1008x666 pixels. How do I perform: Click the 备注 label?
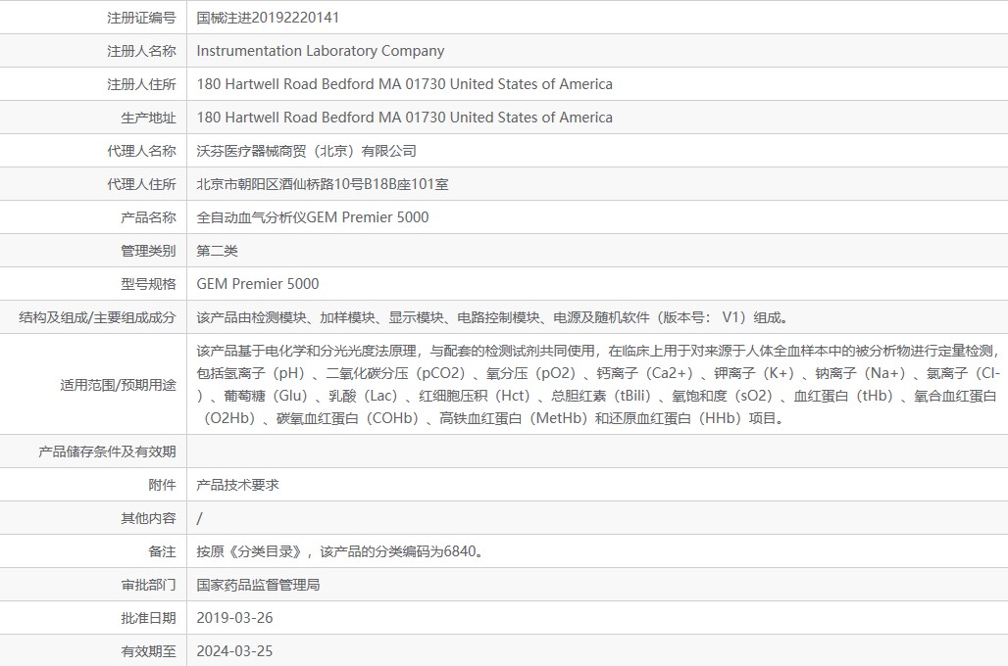(x=162, y=551)
